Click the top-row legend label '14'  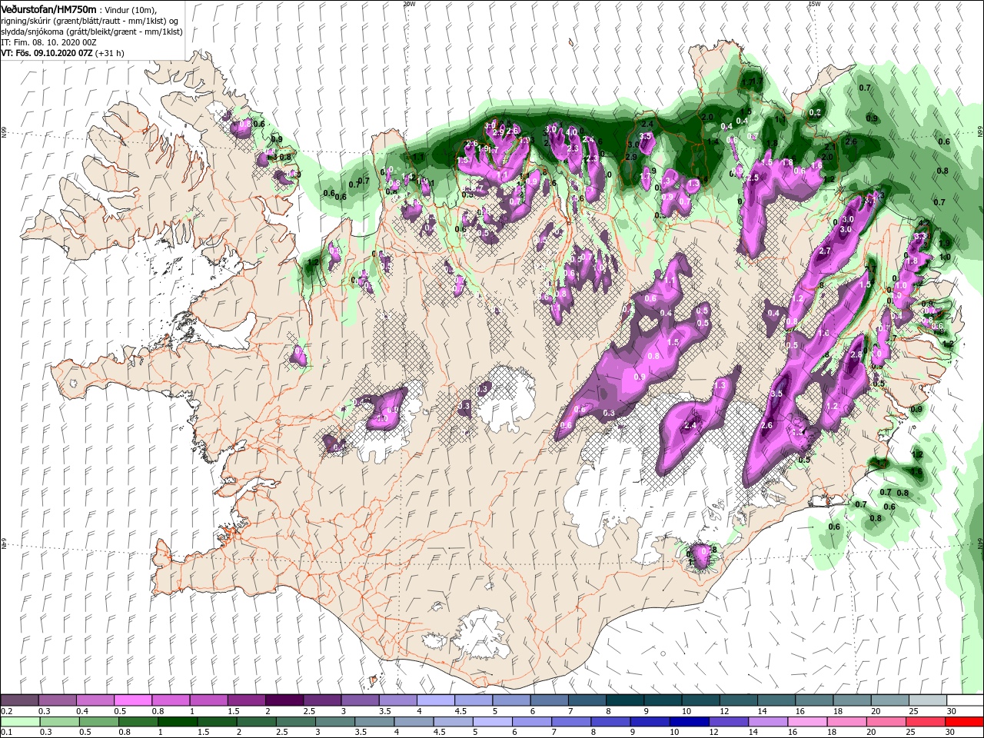point(762,712)
